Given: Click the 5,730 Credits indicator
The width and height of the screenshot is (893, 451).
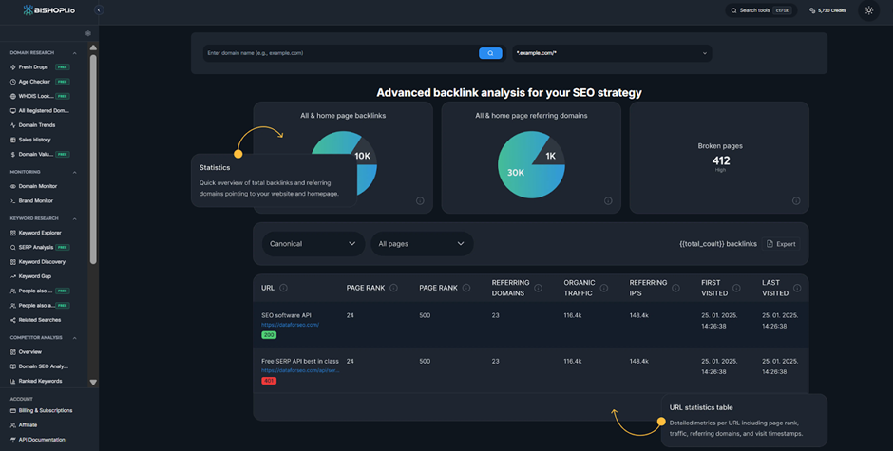Looking at the screenshot, I should (827, 10).
